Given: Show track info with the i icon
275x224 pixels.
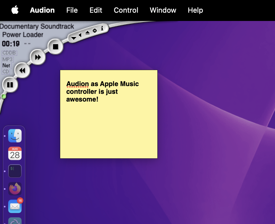Looking at the screenshot, I should [x=102, y=28].
